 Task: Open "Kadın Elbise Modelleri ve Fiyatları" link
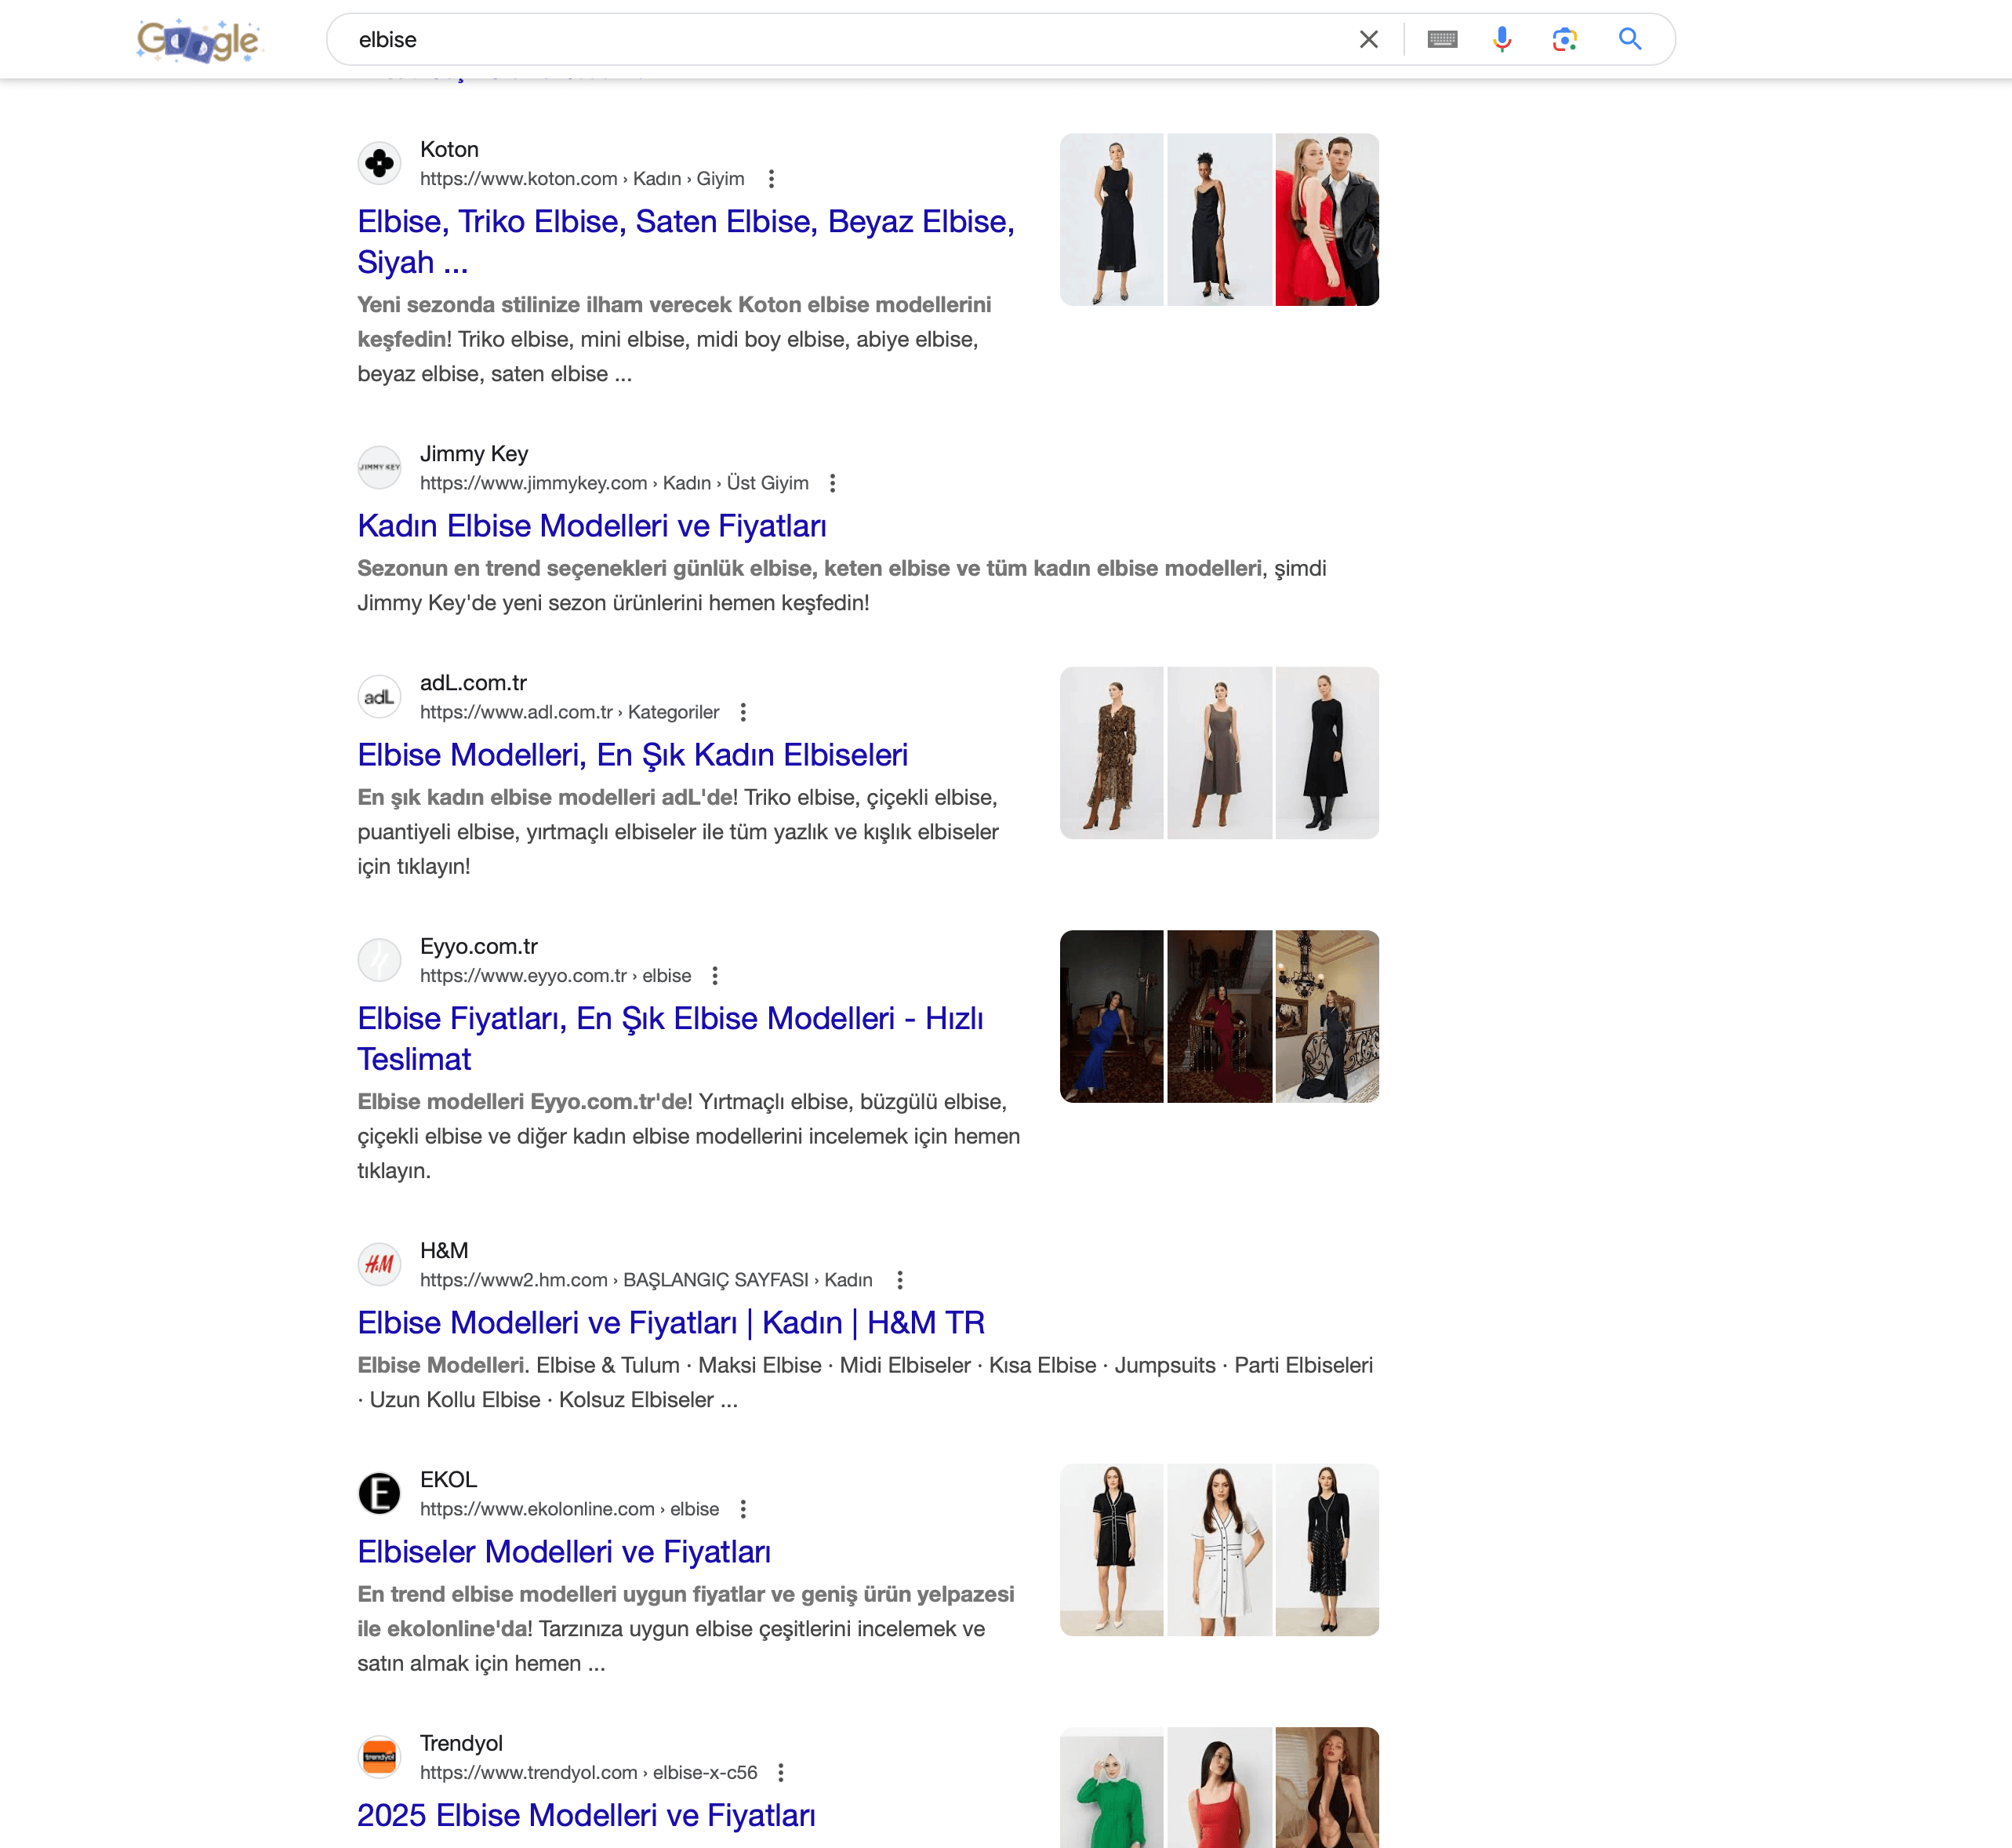pyautogui.click(x=592, y=526)
